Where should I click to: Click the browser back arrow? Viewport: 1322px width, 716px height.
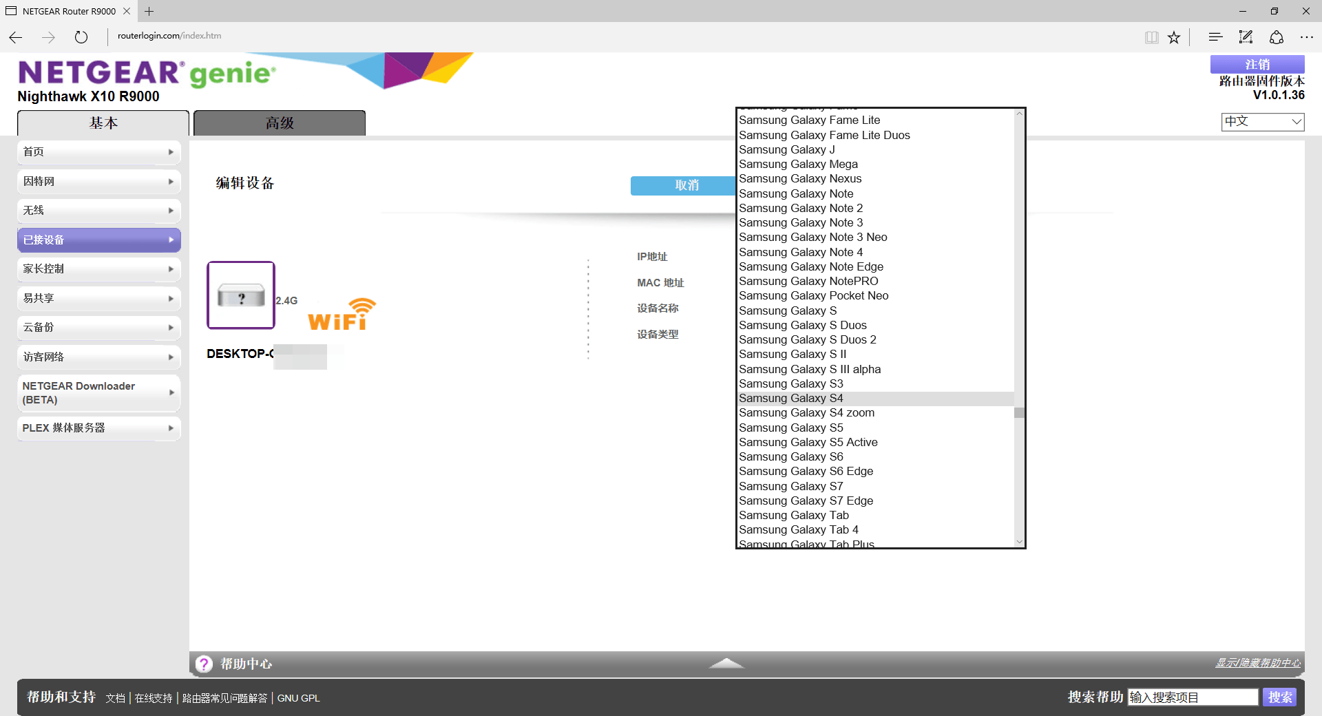pyautogui.click(x=16, y=37)
